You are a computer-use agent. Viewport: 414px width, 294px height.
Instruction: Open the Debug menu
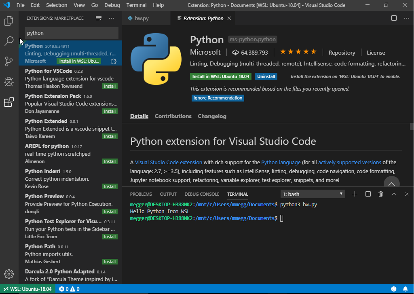[112, 5]
